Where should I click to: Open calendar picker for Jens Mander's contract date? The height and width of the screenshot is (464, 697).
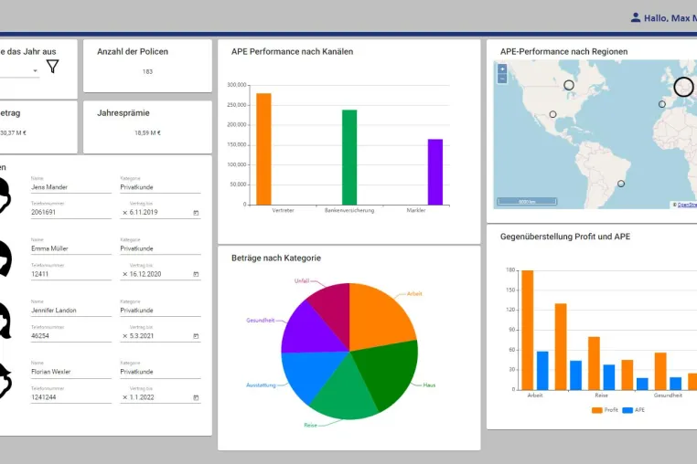(x=196, y=213)
